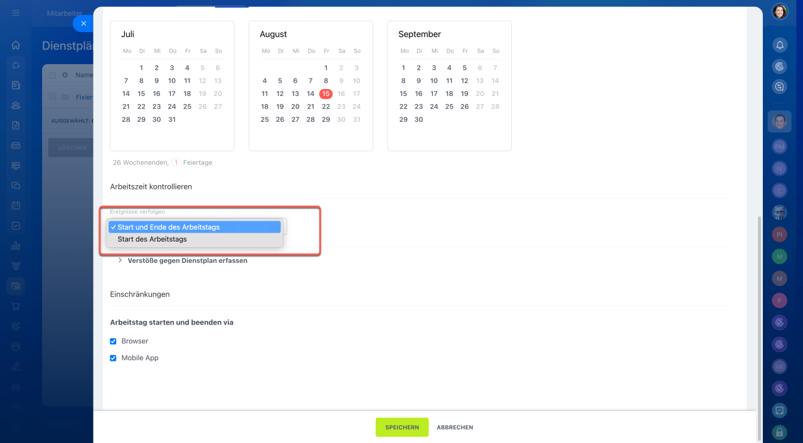Open the chat bubbles icon in left sidebar
This screenshot has height=443, width=803.
tap(16, 186)
